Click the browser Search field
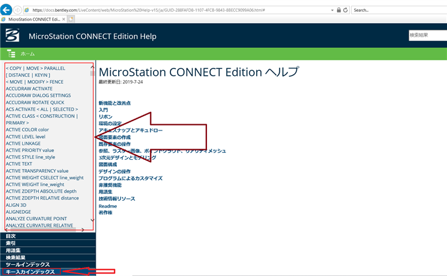The height and width of the screenshot is (276, 447). click(x=399, y=10)
